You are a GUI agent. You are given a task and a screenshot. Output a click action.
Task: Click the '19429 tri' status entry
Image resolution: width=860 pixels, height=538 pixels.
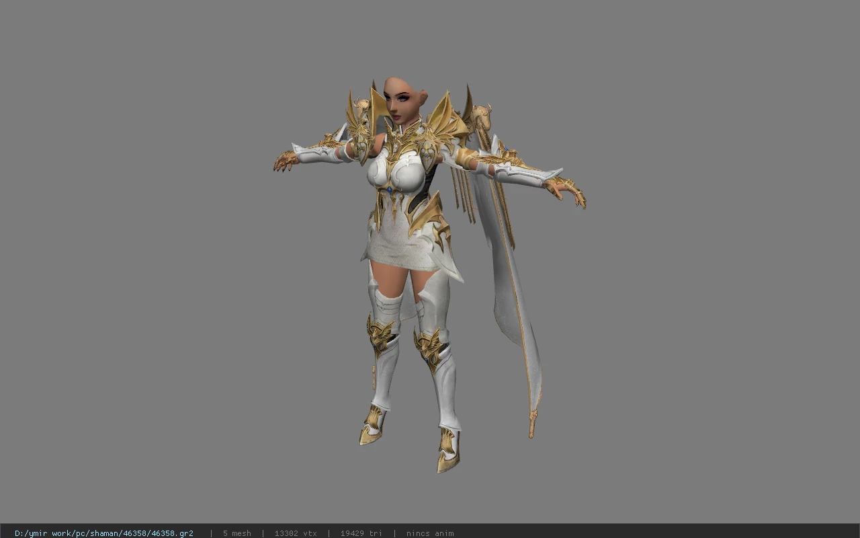coord(361,533)
